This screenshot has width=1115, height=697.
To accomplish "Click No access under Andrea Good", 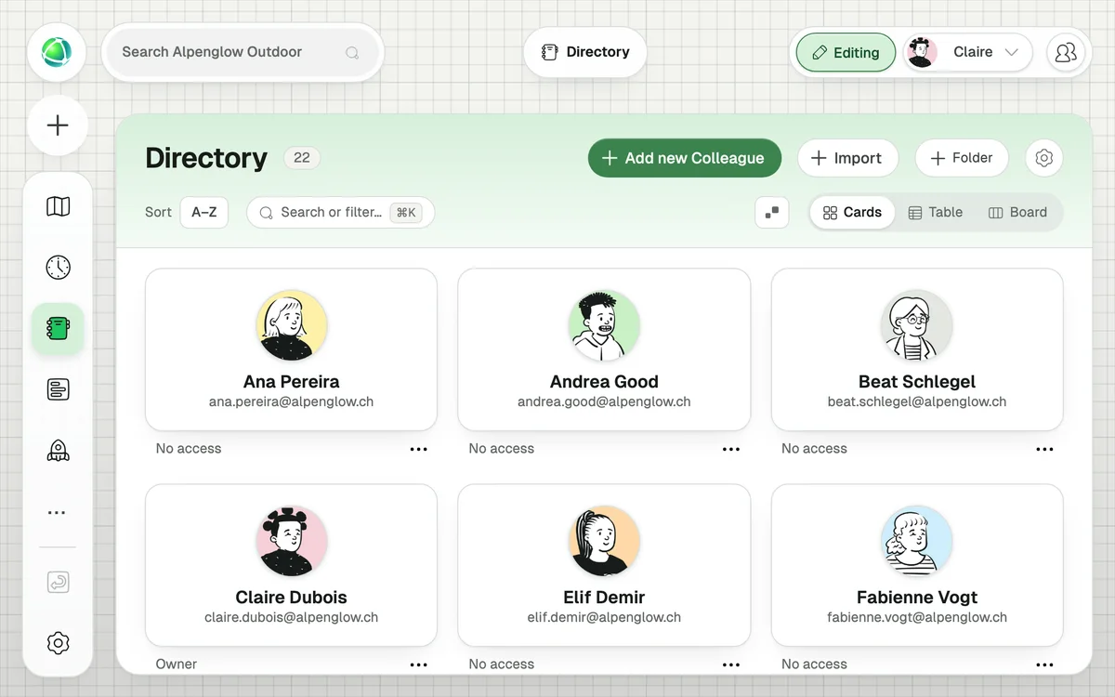I will tap(502, 448).
